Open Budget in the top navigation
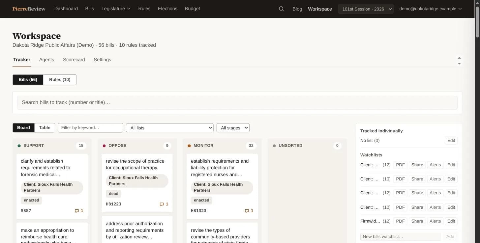The width and height of the screenshot is (480, 243). (x=193, y=9)
